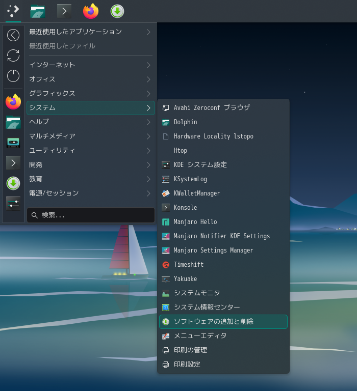
Task: Click the 最近使用したファイル entry
Action: click(91, 46)
